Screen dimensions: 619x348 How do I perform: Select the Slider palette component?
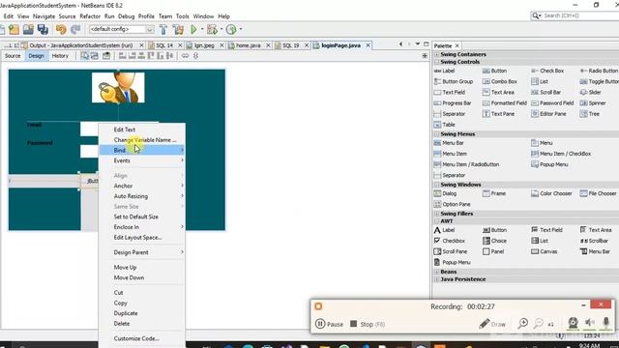591,93
